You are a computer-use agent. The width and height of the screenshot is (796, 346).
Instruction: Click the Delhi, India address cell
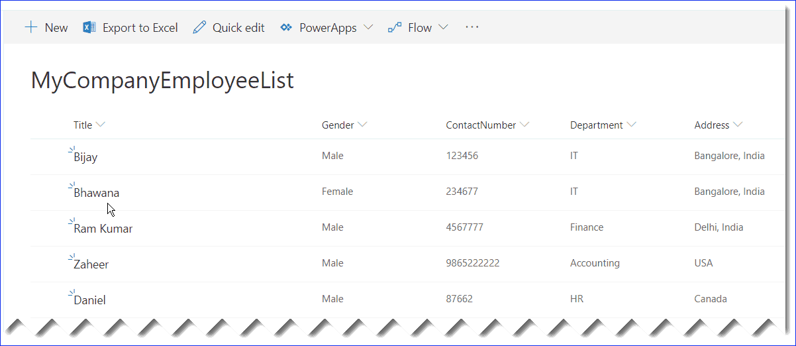[719, 227]
